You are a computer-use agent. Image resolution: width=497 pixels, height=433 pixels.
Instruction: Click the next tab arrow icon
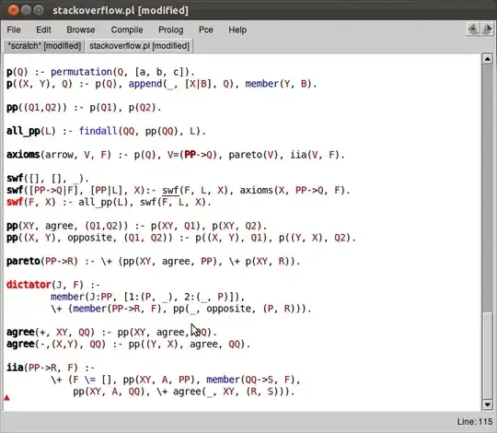[x=487, y=29]
